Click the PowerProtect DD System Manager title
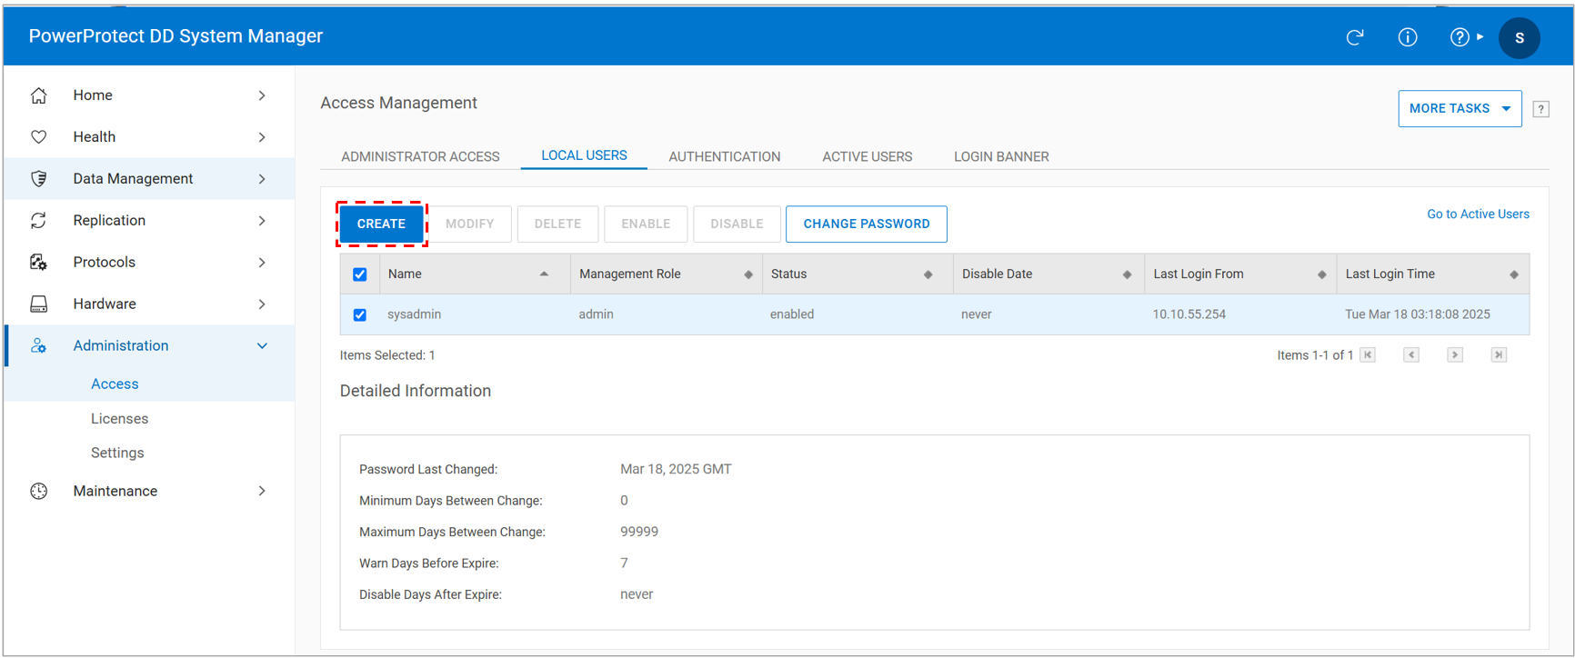Image resolution: width=1575 pixels, height=658 pixels. [176, 36]
